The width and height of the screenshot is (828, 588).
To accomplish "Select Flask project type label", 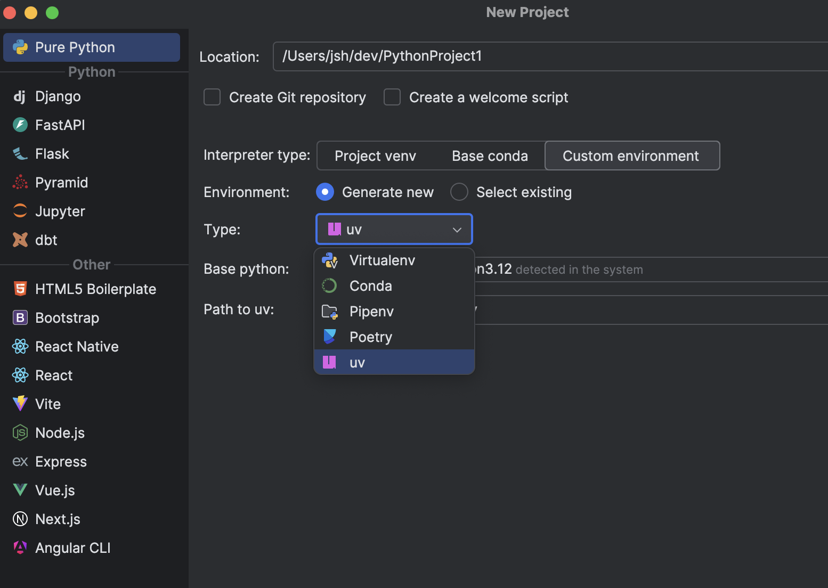I will (x=52, y=154).
